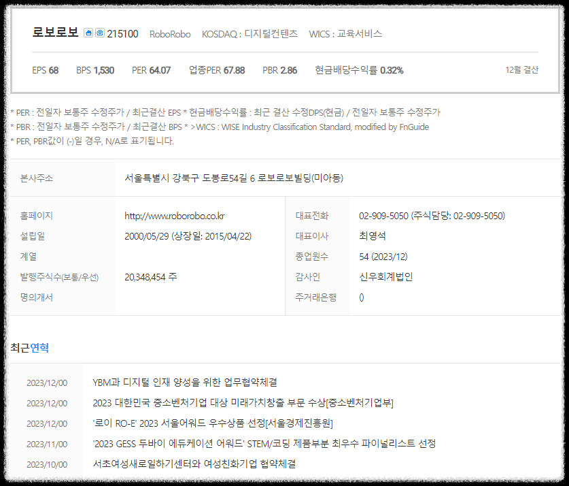
Task: Open the http://www.roborobo.co.kr homepage link
Action: point(175,216)
